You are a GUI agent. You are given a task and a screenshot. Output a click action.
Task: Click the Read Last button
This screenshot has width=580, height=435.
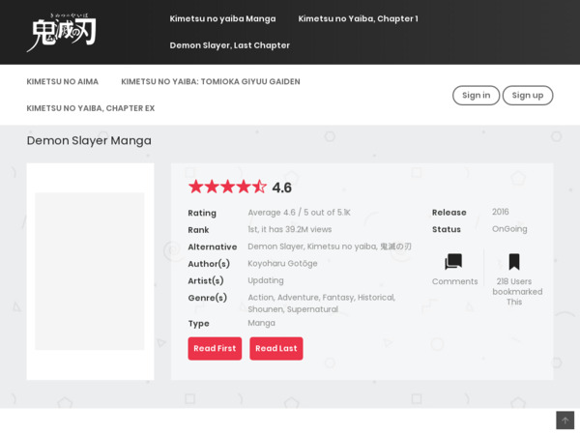coord(276,348)
